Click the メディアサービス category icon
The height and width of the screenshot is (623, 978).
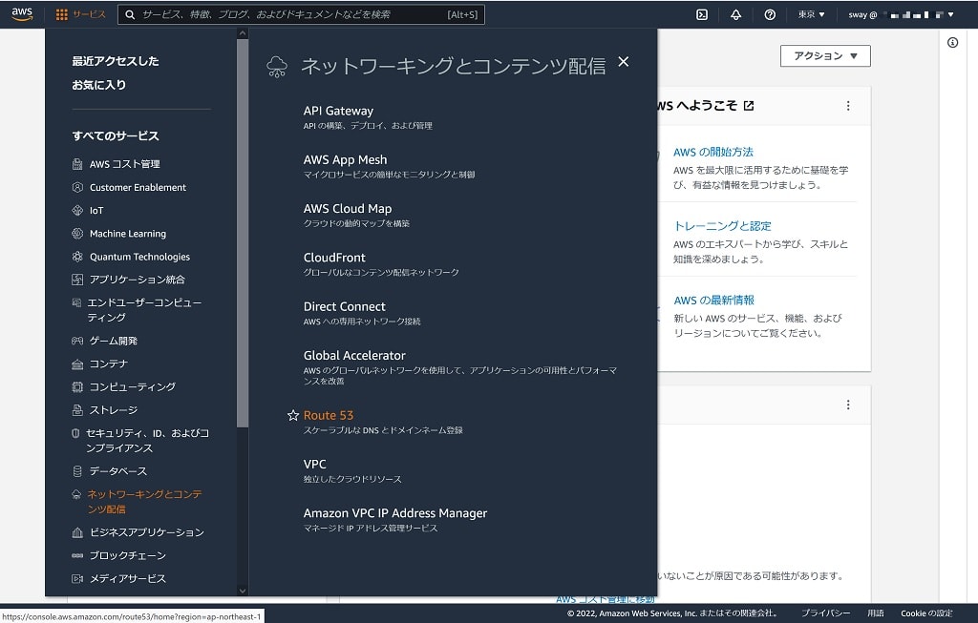(77, 579)
